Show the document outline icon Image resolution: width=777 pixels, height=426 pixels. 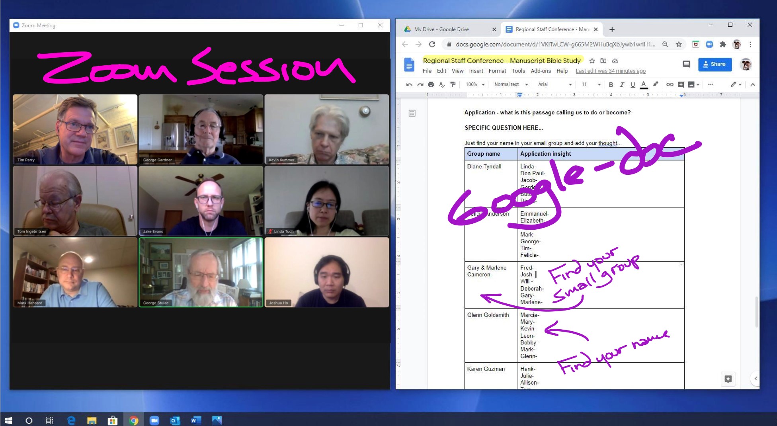coord(412,113)
